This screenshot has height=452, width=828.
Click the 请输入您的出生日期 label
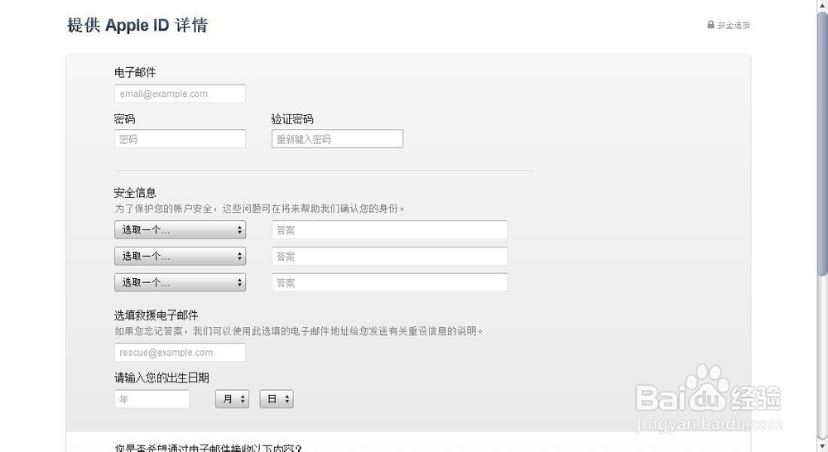(161, 377)
